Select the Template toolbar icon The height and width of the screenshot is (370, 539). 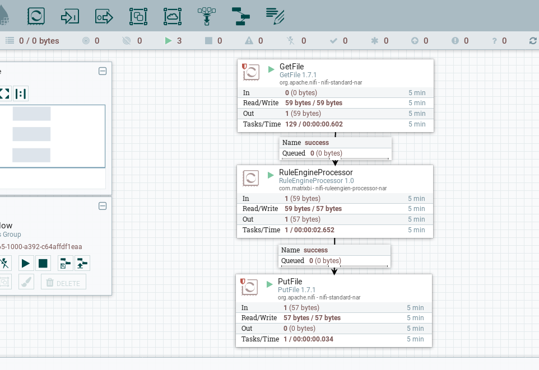tap(241, 16)
